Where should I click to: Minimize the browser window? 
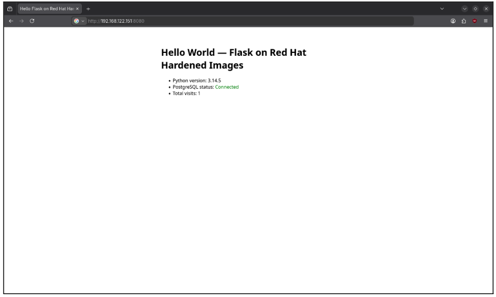tap(464, 9)
